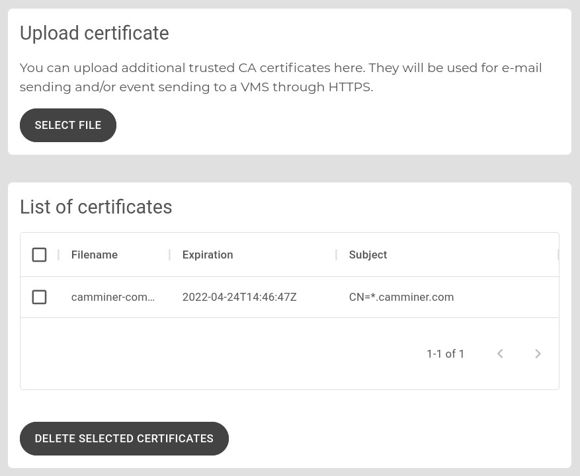This screenshot has width=580, height=476.
Task: Click separator right of Subject column
Action: pos(558,255)
